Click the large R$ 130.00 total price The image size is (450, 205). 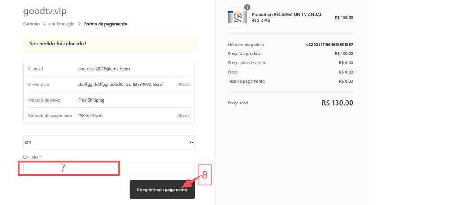337,103
